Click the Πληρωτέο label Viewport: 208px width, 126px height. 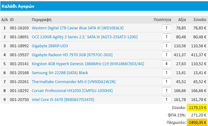coord(176,122)
